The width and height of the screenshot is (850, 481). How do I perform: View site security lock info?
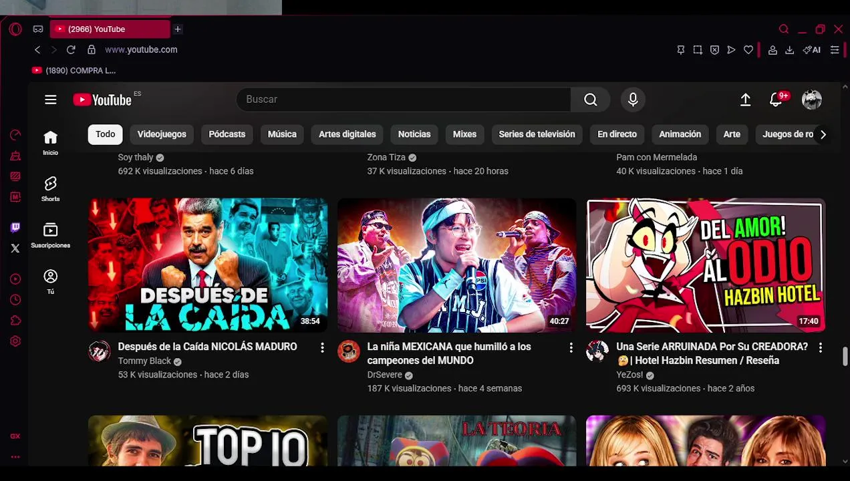pyautogui.click(x=92, y=50)
